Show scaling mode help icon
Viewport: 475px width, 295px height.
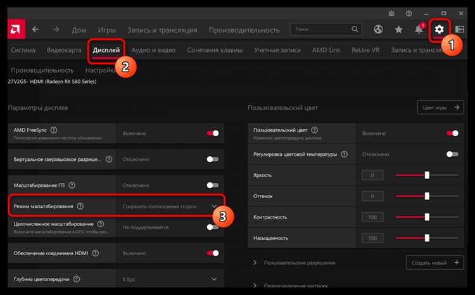(x=80, y=206)
